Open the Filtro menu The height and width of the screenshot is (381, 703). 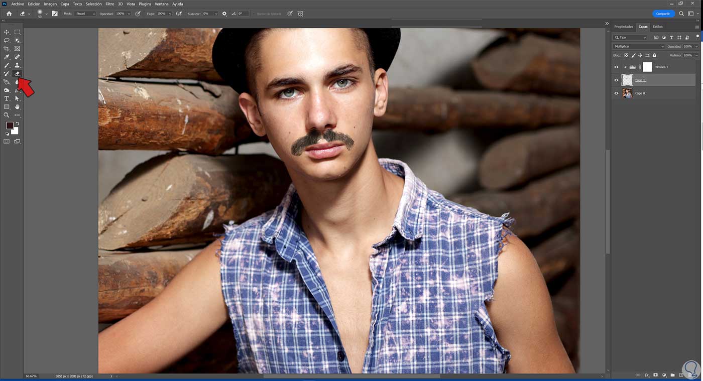pos(110,4)
